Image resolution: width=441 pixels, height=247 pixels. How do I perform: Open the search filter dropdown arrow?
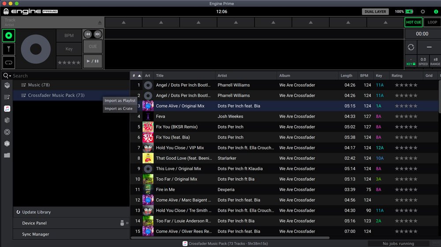(10, 76)
